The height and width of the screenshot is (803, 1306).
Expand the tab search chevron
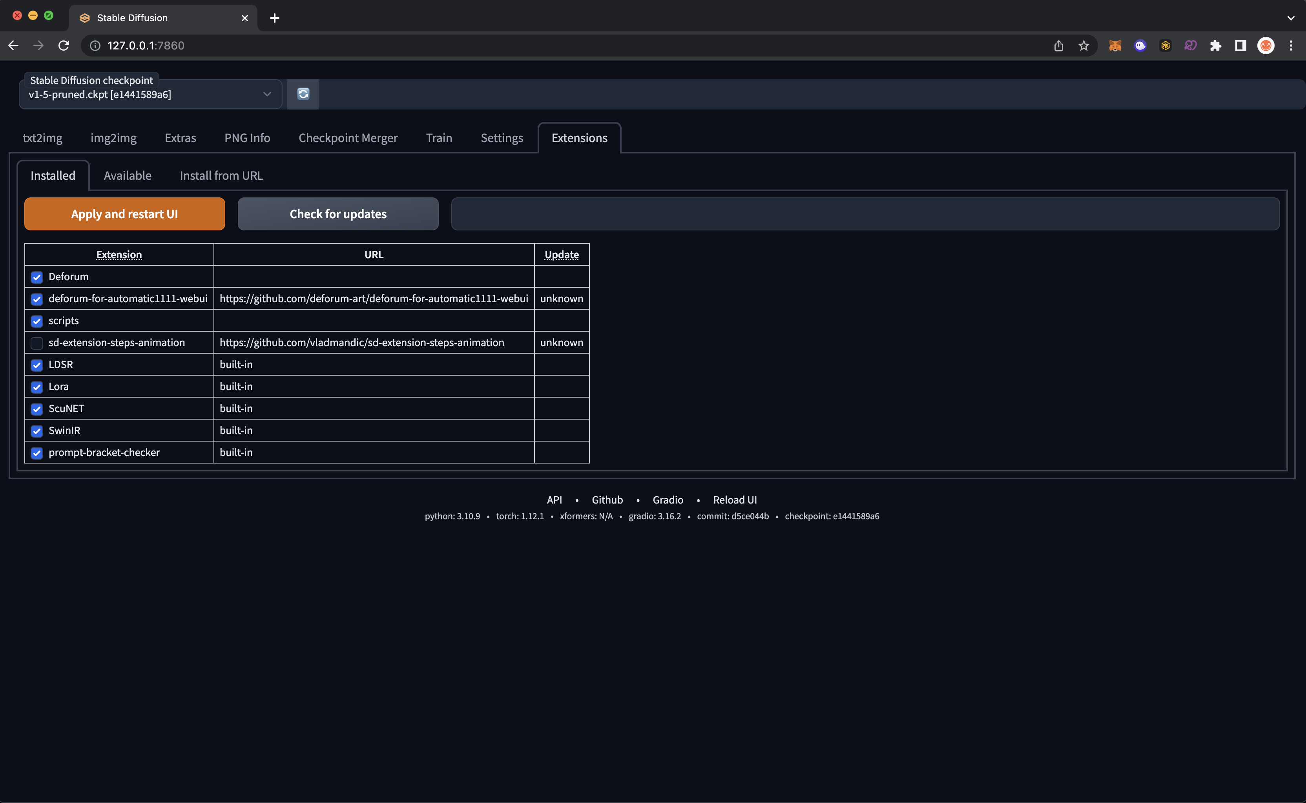tap(1291, 18)
